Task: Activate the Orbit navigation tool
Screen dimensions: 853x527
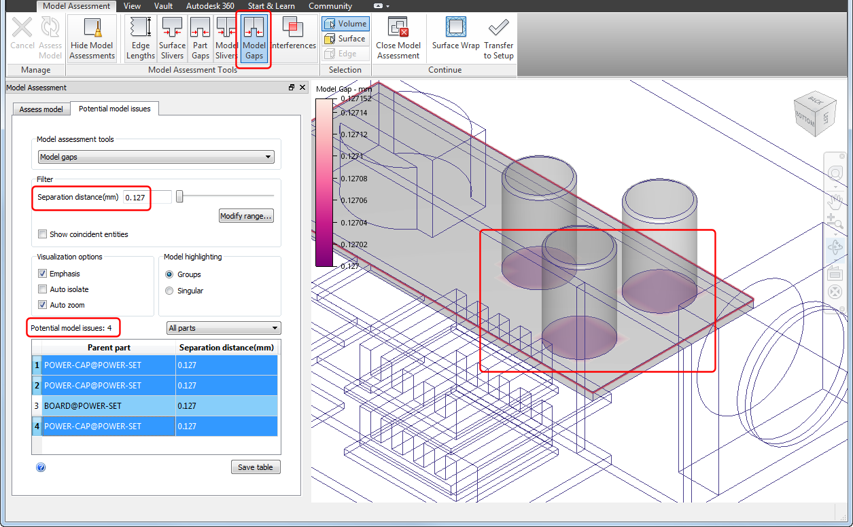Action: (835, 247)
